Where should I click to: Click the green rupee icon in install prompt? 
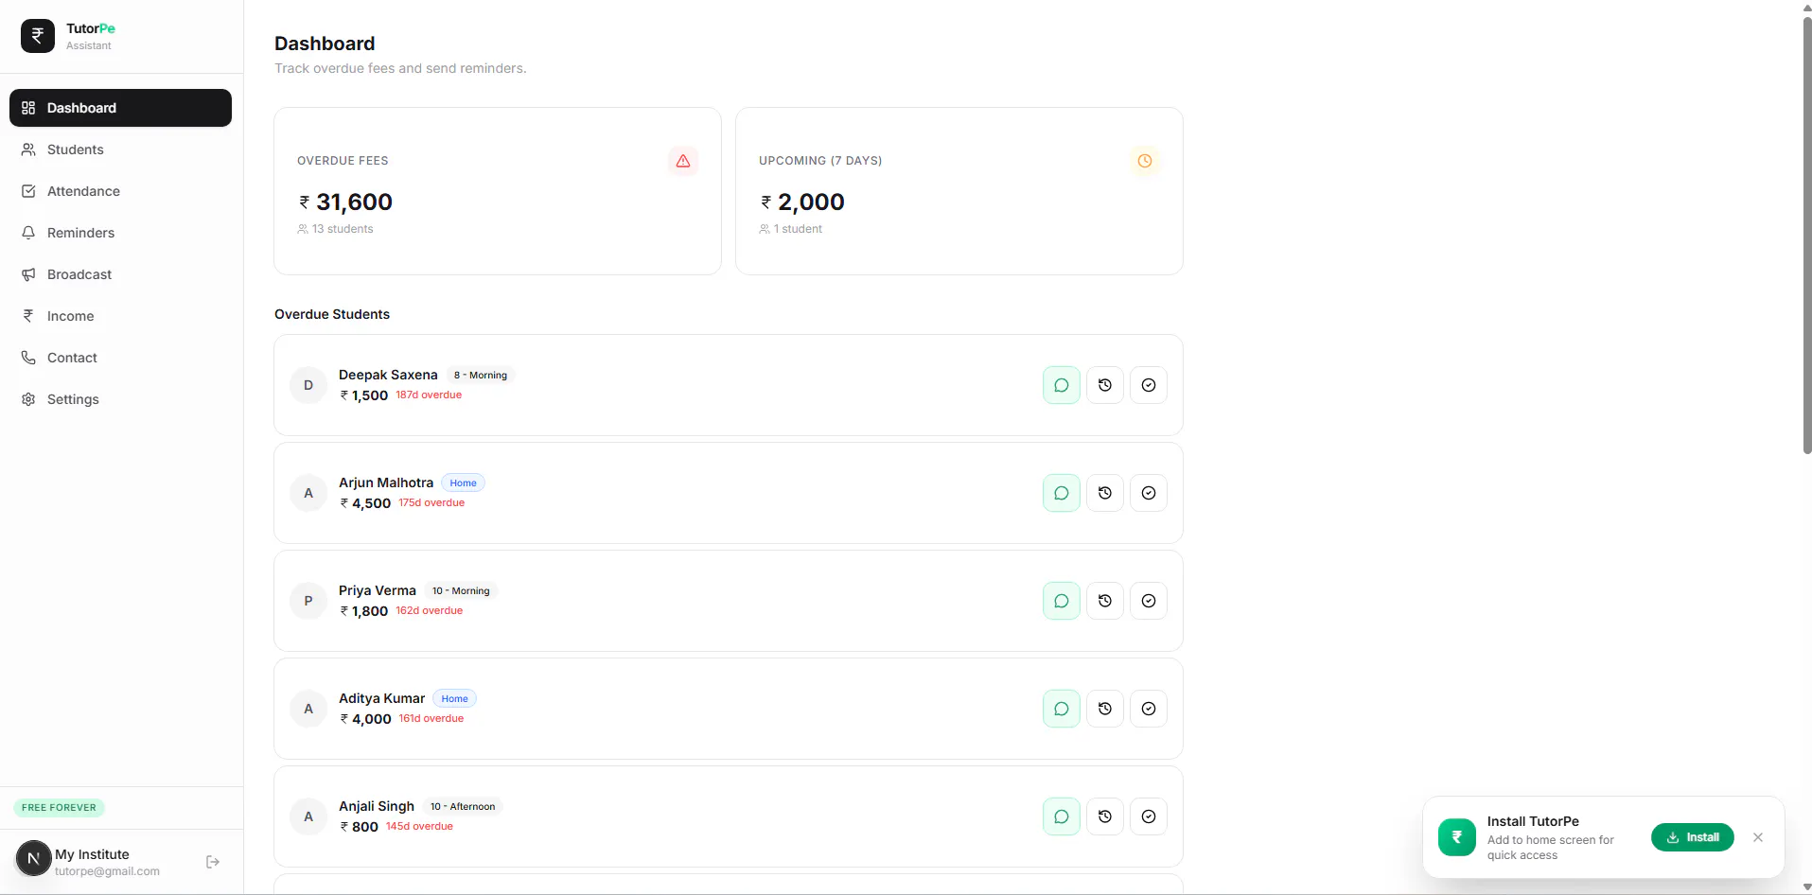[1456, 837]
